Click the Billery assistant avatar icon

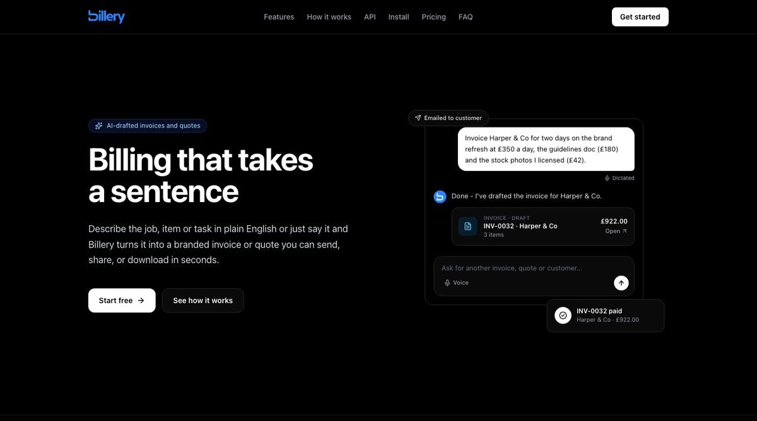pyautogui.click(x=440, y=196)
